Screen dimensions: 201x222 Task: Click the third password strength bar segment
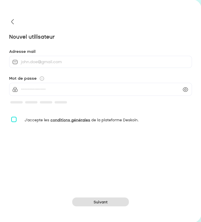tap(46, 102)
